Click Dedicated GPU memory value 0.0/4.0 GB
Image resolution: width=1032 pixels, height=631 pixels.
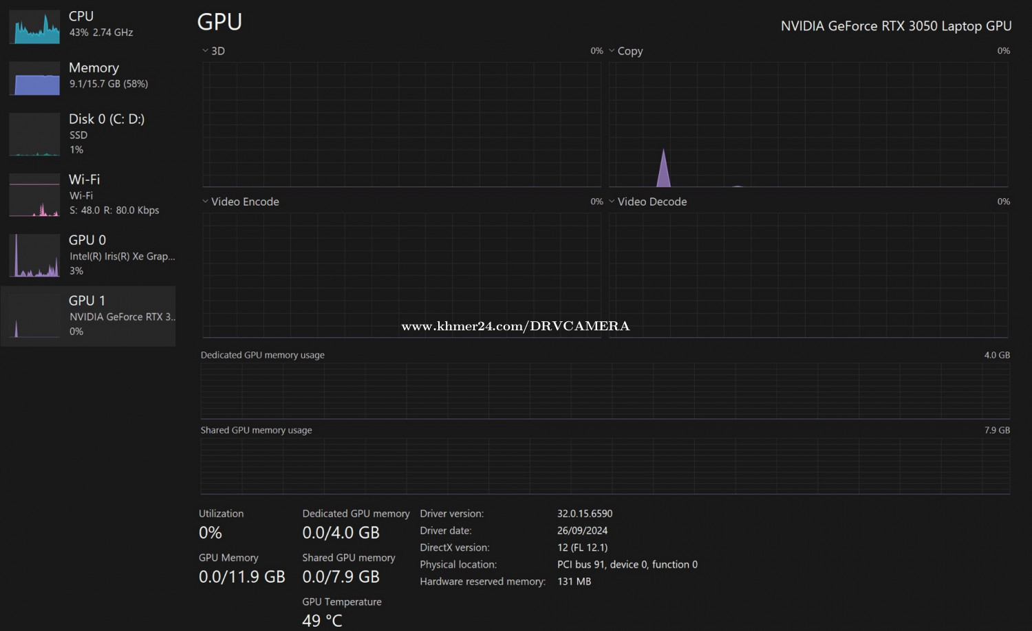click(x=341, y=533)
